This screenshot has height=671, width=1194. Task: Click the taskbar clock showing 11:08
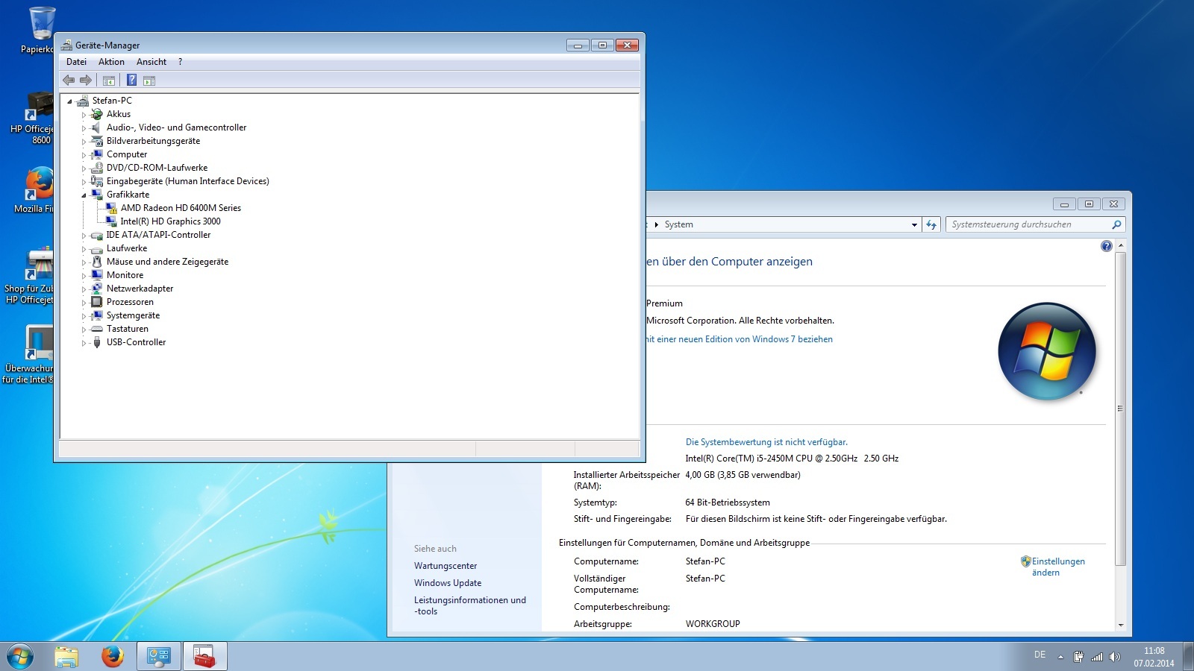(1154, 657)
